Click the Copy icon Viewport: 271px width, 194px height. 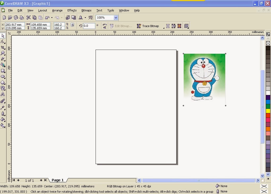pos(35,18)
